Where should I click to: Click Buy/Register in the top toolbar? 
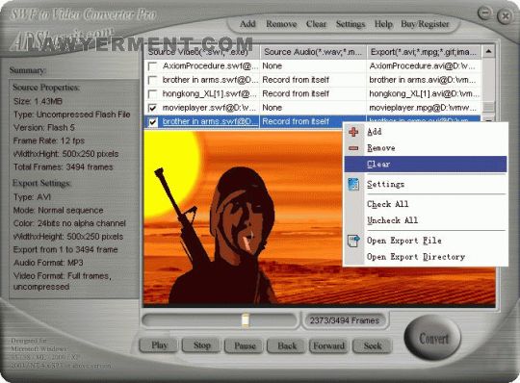pyautogui.click(x=425, y=24)
